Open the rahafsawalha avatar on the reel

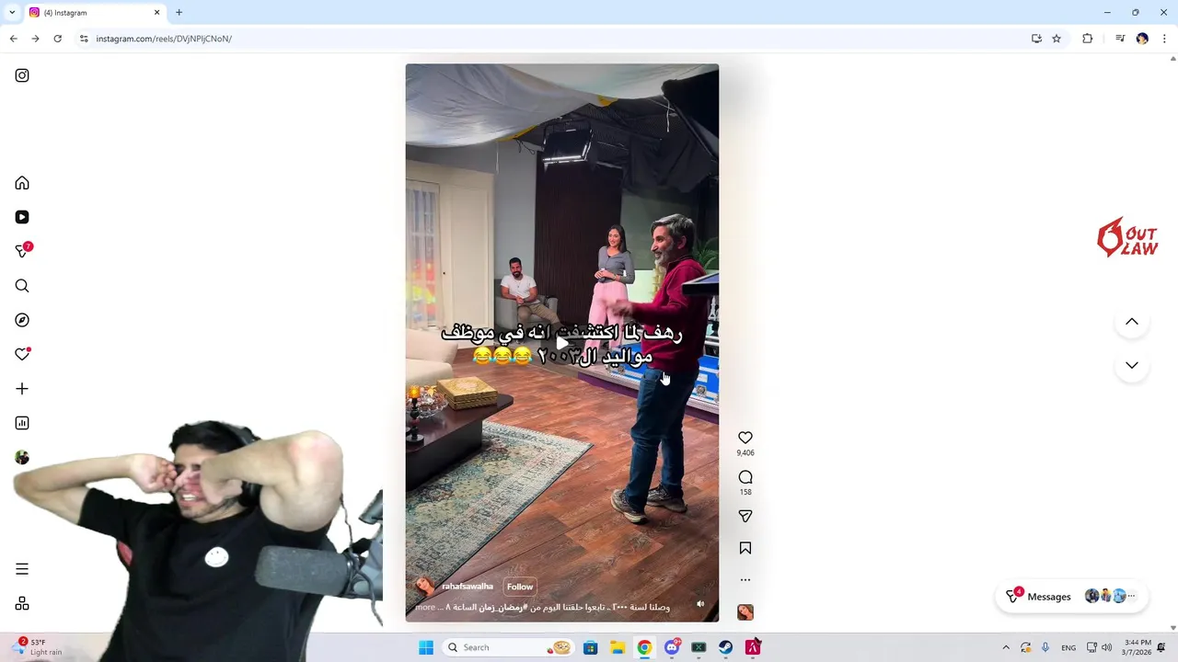(x=425, y=587)
